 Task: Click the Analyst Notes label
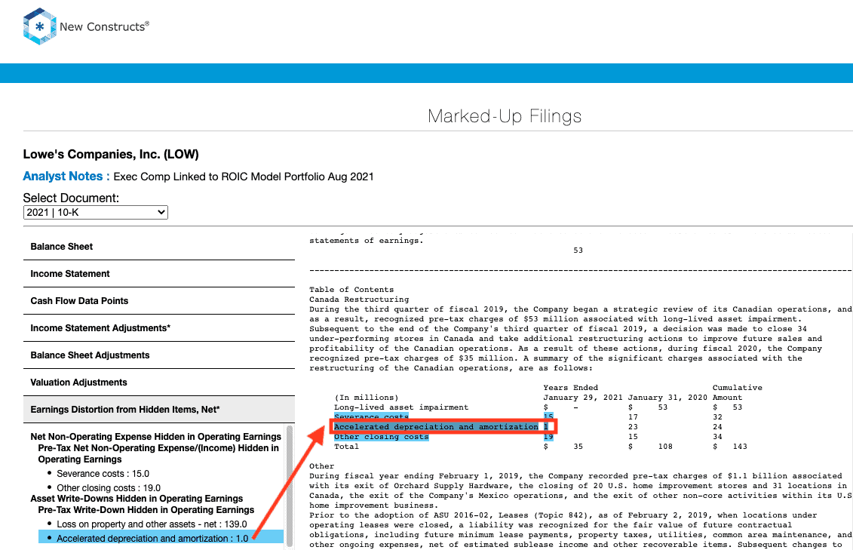[66, 177]
